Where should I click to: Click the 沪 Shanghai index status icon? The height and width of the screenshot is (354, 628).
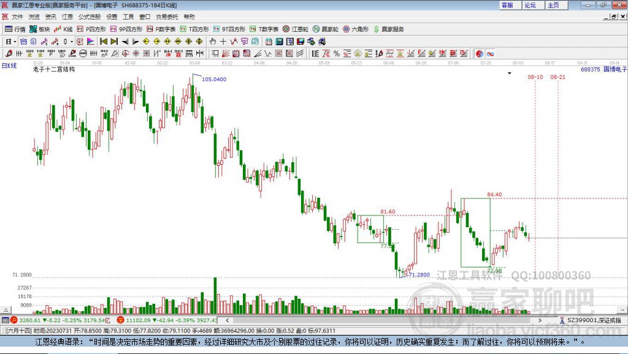point(14,320)
